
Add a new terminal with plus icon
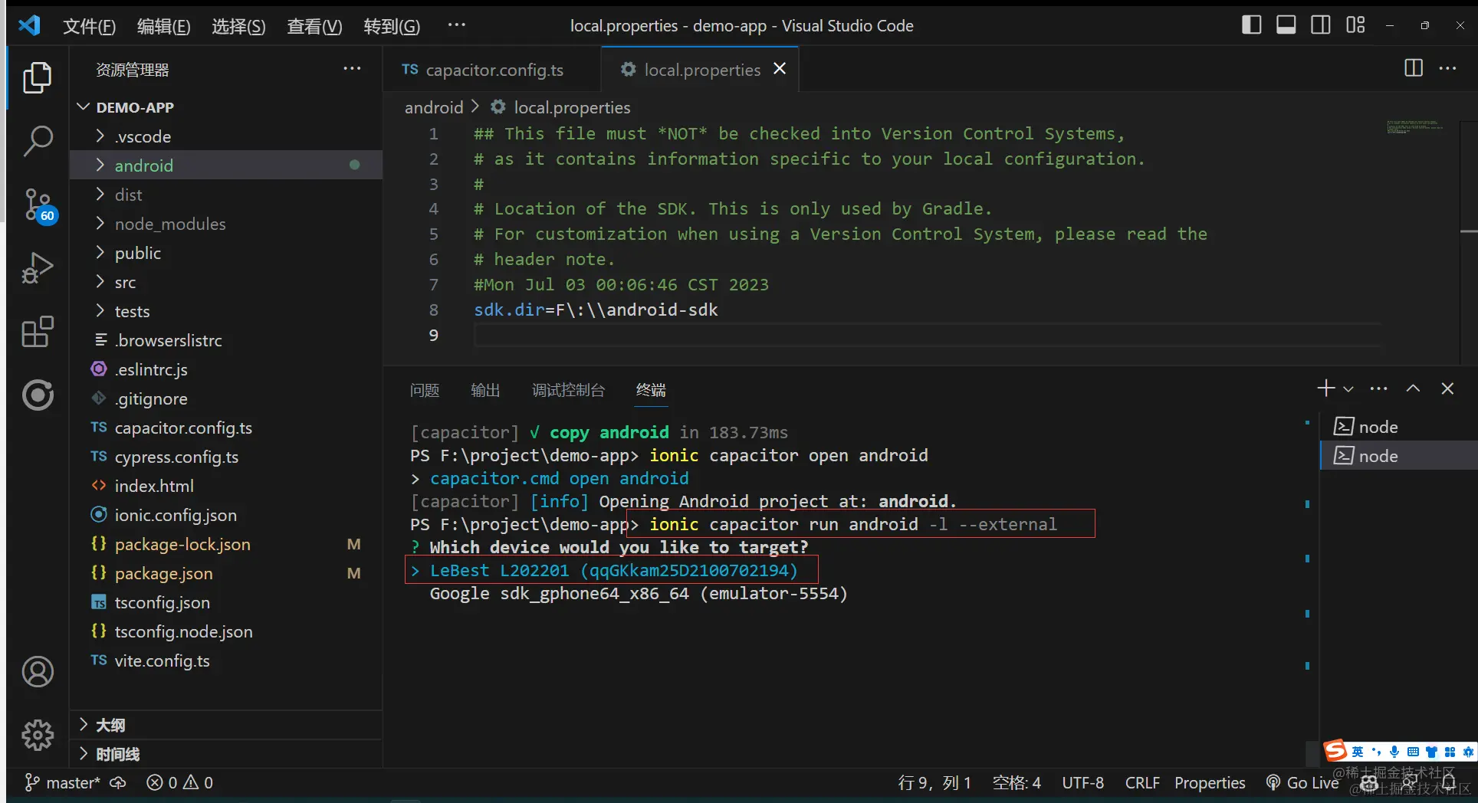point(1325,388)
